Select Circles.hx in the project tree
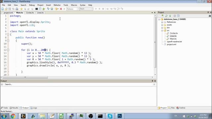 (x=174, y=33)
